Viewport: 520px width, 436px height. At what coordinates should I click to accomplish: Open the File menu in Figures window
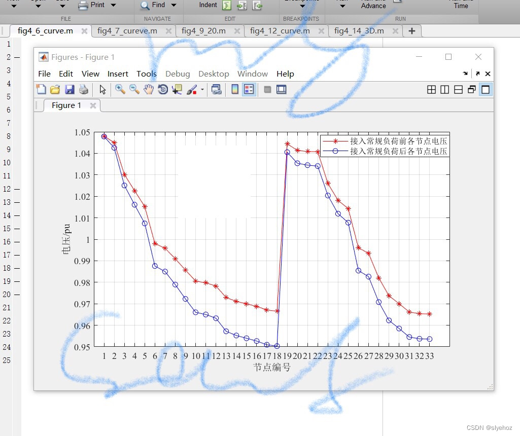[45, 74]
